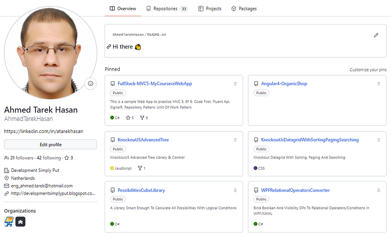Click the profile avatar picture
The height and width of the screenshot is (237, 391).
point(50,53)
